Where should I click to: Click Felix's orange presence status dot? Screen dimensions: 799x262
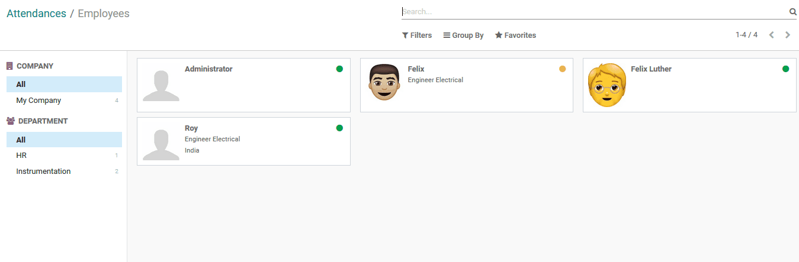[x=563, y=69]
